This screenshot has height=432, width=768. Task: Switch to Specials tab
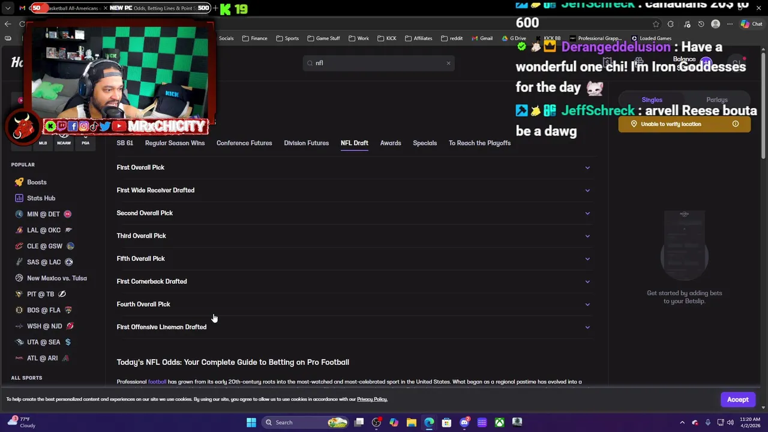425,143
